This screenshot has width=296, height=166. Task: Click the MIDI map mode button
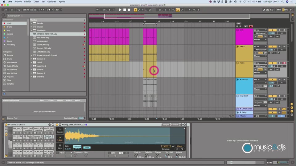279,10
